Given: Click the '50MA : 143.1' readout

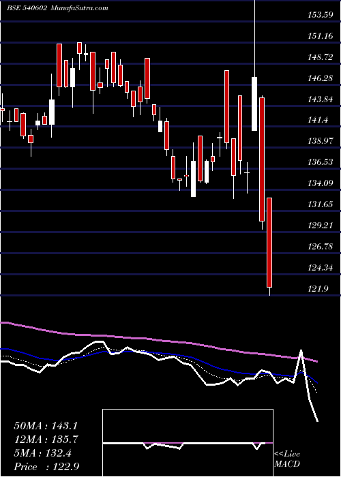Looking at the screenshot, I should [x=45, y=425].
